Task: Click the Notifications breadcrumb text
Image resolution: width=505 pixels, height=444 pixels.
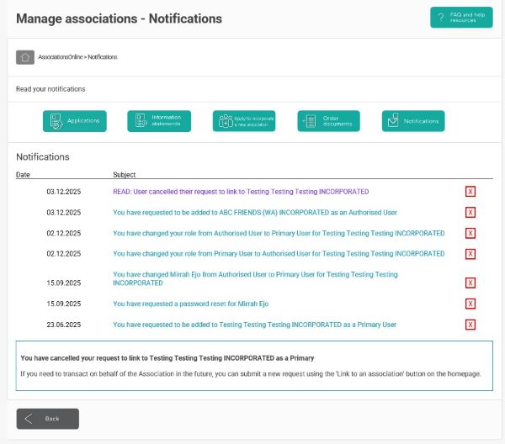Action: (103, 57)
